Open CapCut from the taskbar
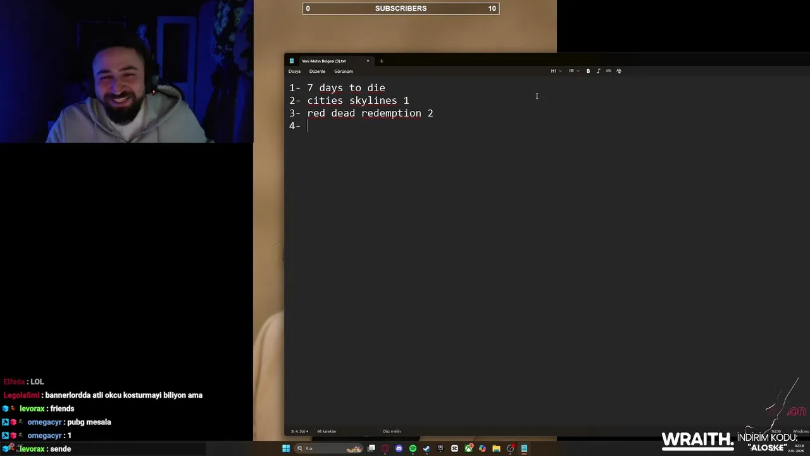 click(x=454, y=448)
